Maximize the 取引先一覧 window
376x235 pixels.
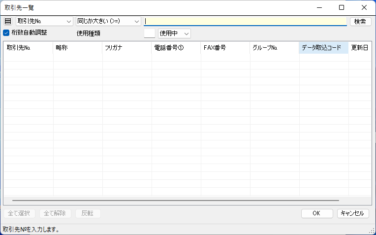pyautogui.click(x=342, y=8)
